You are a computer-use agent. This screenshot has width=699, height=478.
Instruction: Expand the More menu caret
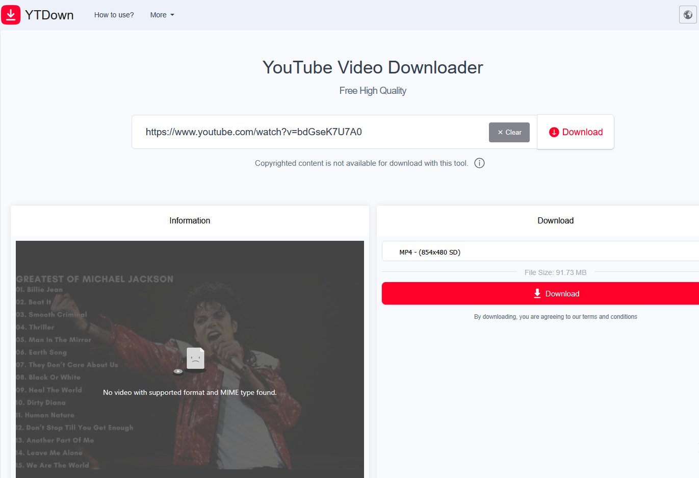[172, 15]
